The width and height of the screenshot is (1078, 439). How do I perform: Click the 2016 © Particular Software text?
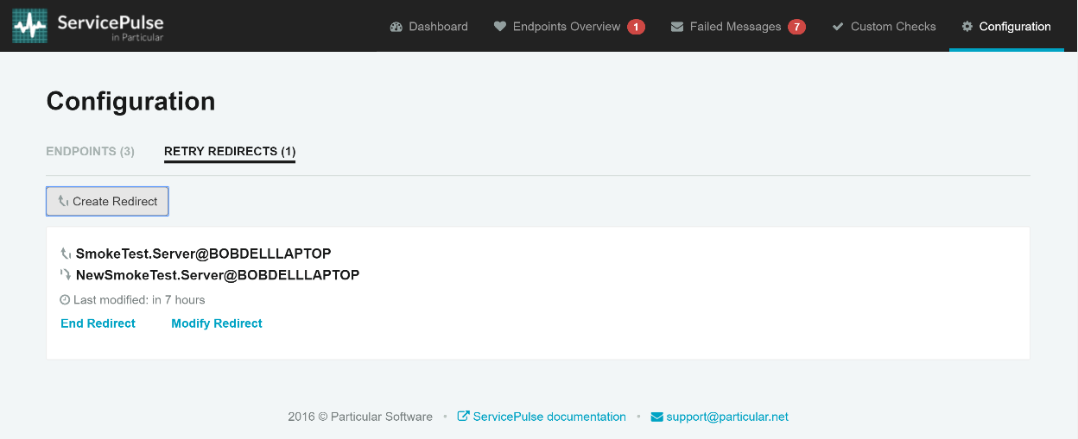point(360,417)
